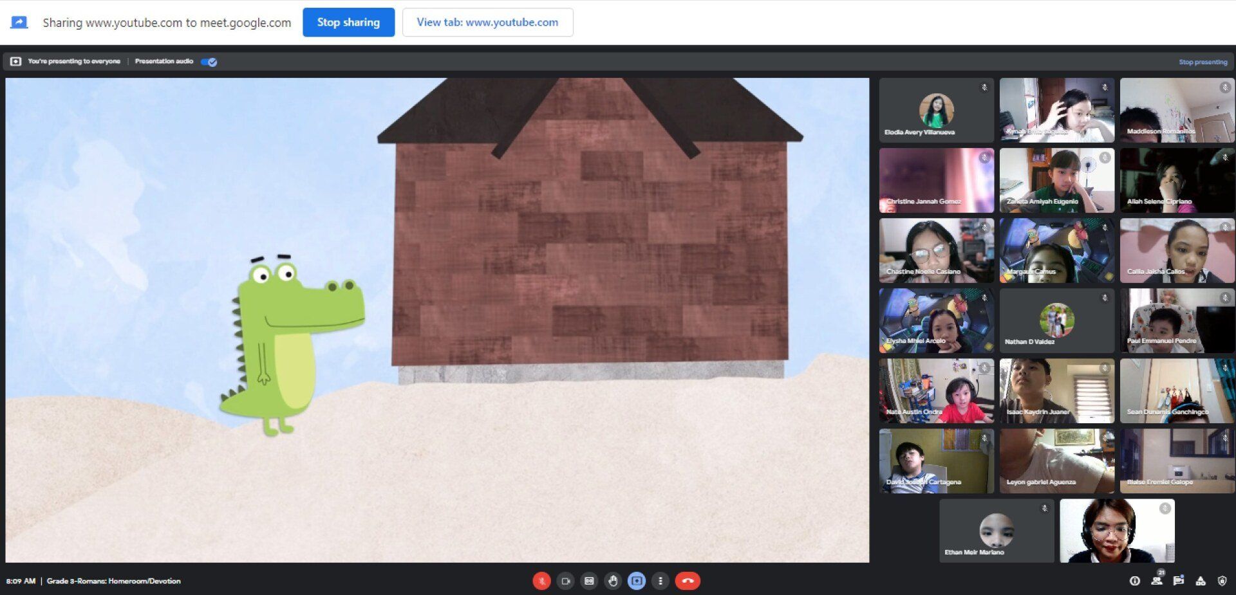Screen dimensions: 1236x595
Task: Select Isaac Kaydrin Juaner's video tile
Action: [1057, 390]
